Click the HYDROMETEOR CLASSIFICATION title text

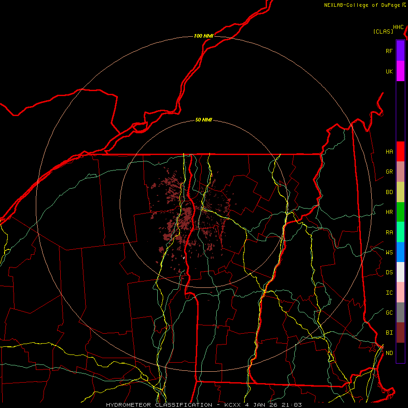tap(159, 405)
